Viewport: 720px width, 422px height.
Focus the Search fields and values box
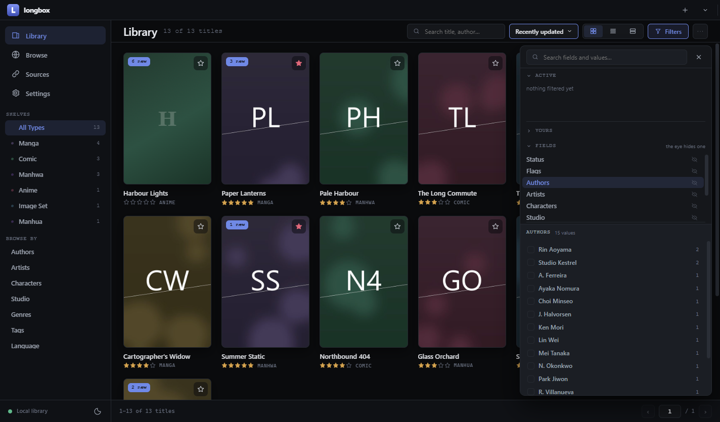click(x=606, y=57)
